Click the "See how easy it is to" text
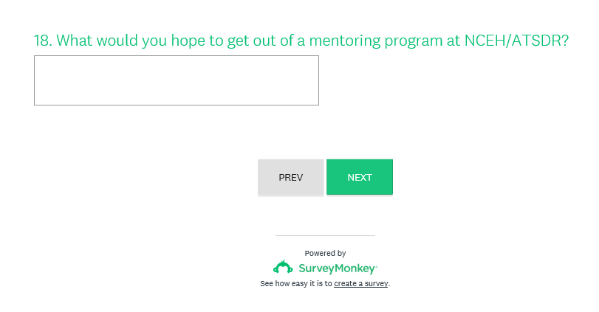The width and height of the screenshot is (599, 312). 295,283
